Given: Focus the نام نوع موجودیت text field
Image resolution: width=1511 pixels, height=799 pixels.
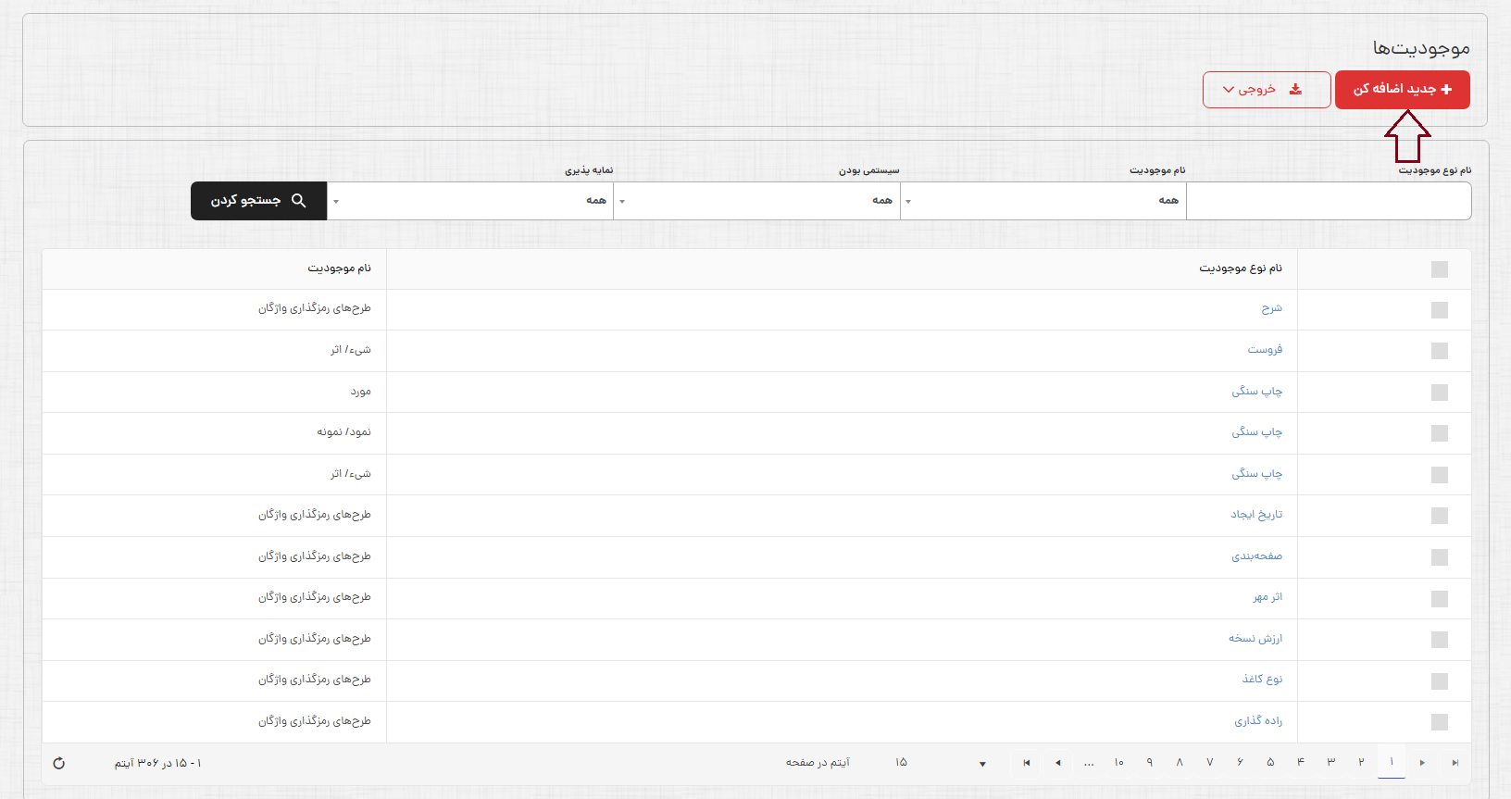Looking at the screenshot, I should tap(1328, 201).
